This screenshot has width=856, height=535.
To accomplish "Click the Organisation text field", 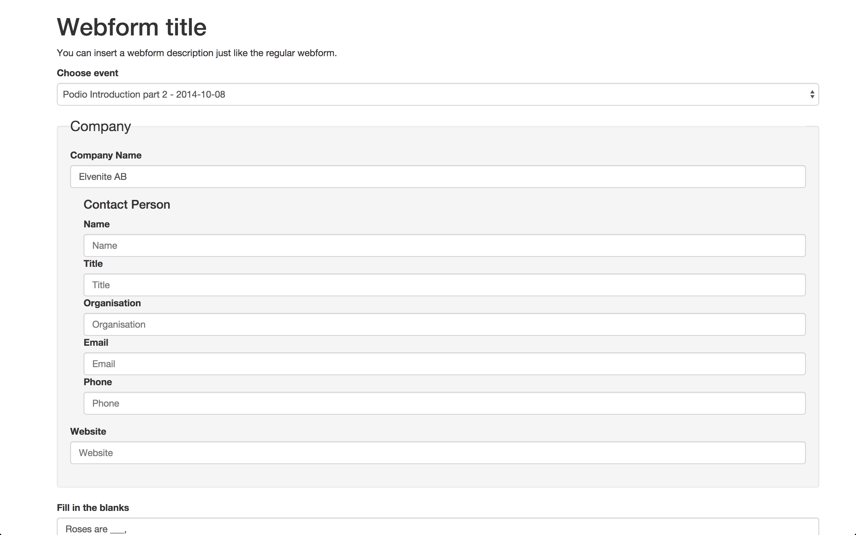I will coord(444,324).
